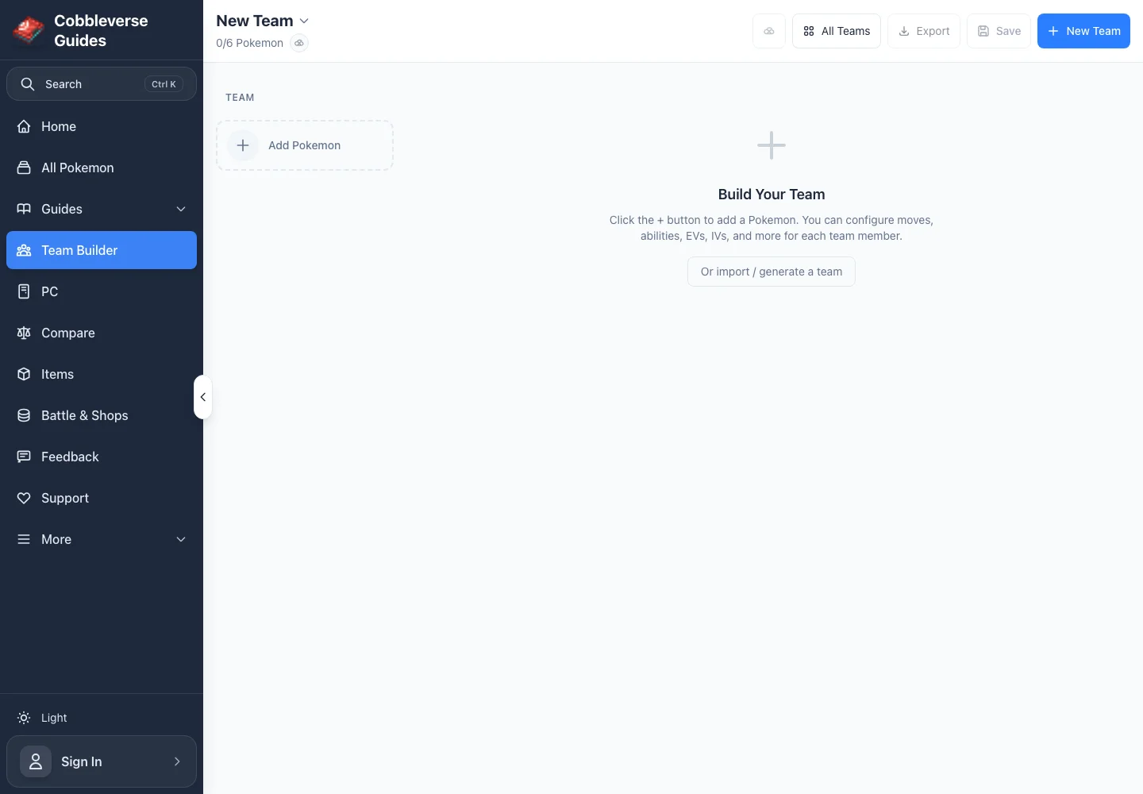Click the Cobbleverse Guides logo icon
Viewport: 1143px width, 794px height.
tap(29, 30)
